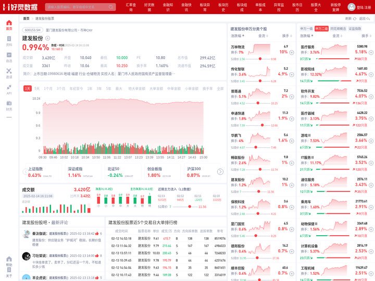The width and height of the screenshot is (375, 281).
Task: Add 传化智联 with its plus icon
Action: click(x=292, y=74)
